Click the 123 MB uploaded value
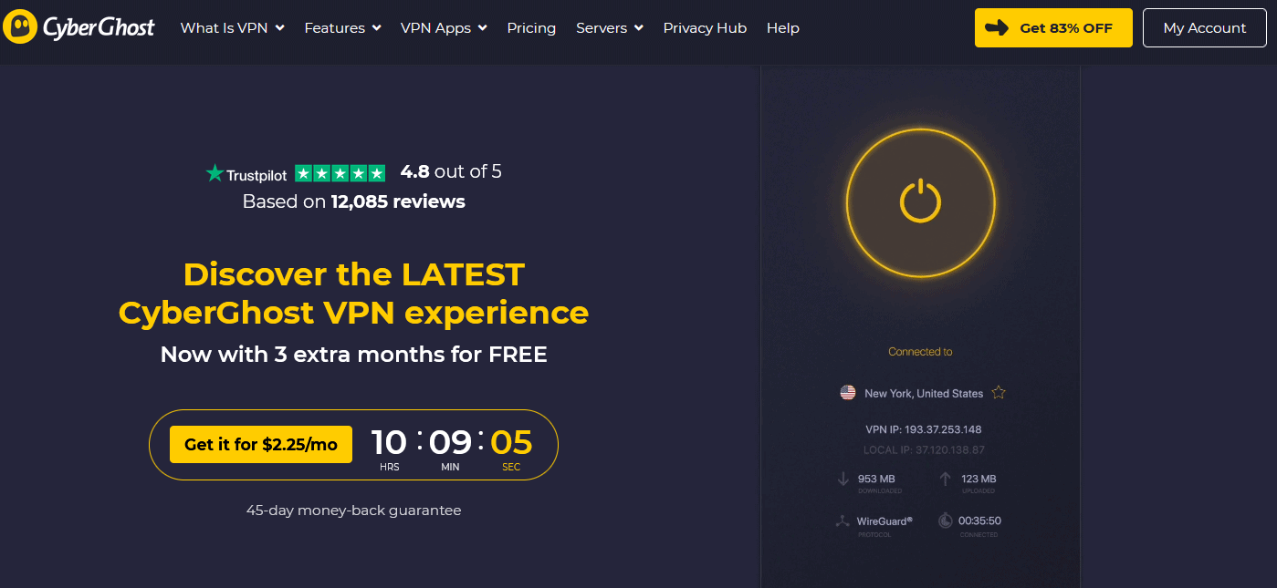 pyautogui.click(x=979, y=479)
